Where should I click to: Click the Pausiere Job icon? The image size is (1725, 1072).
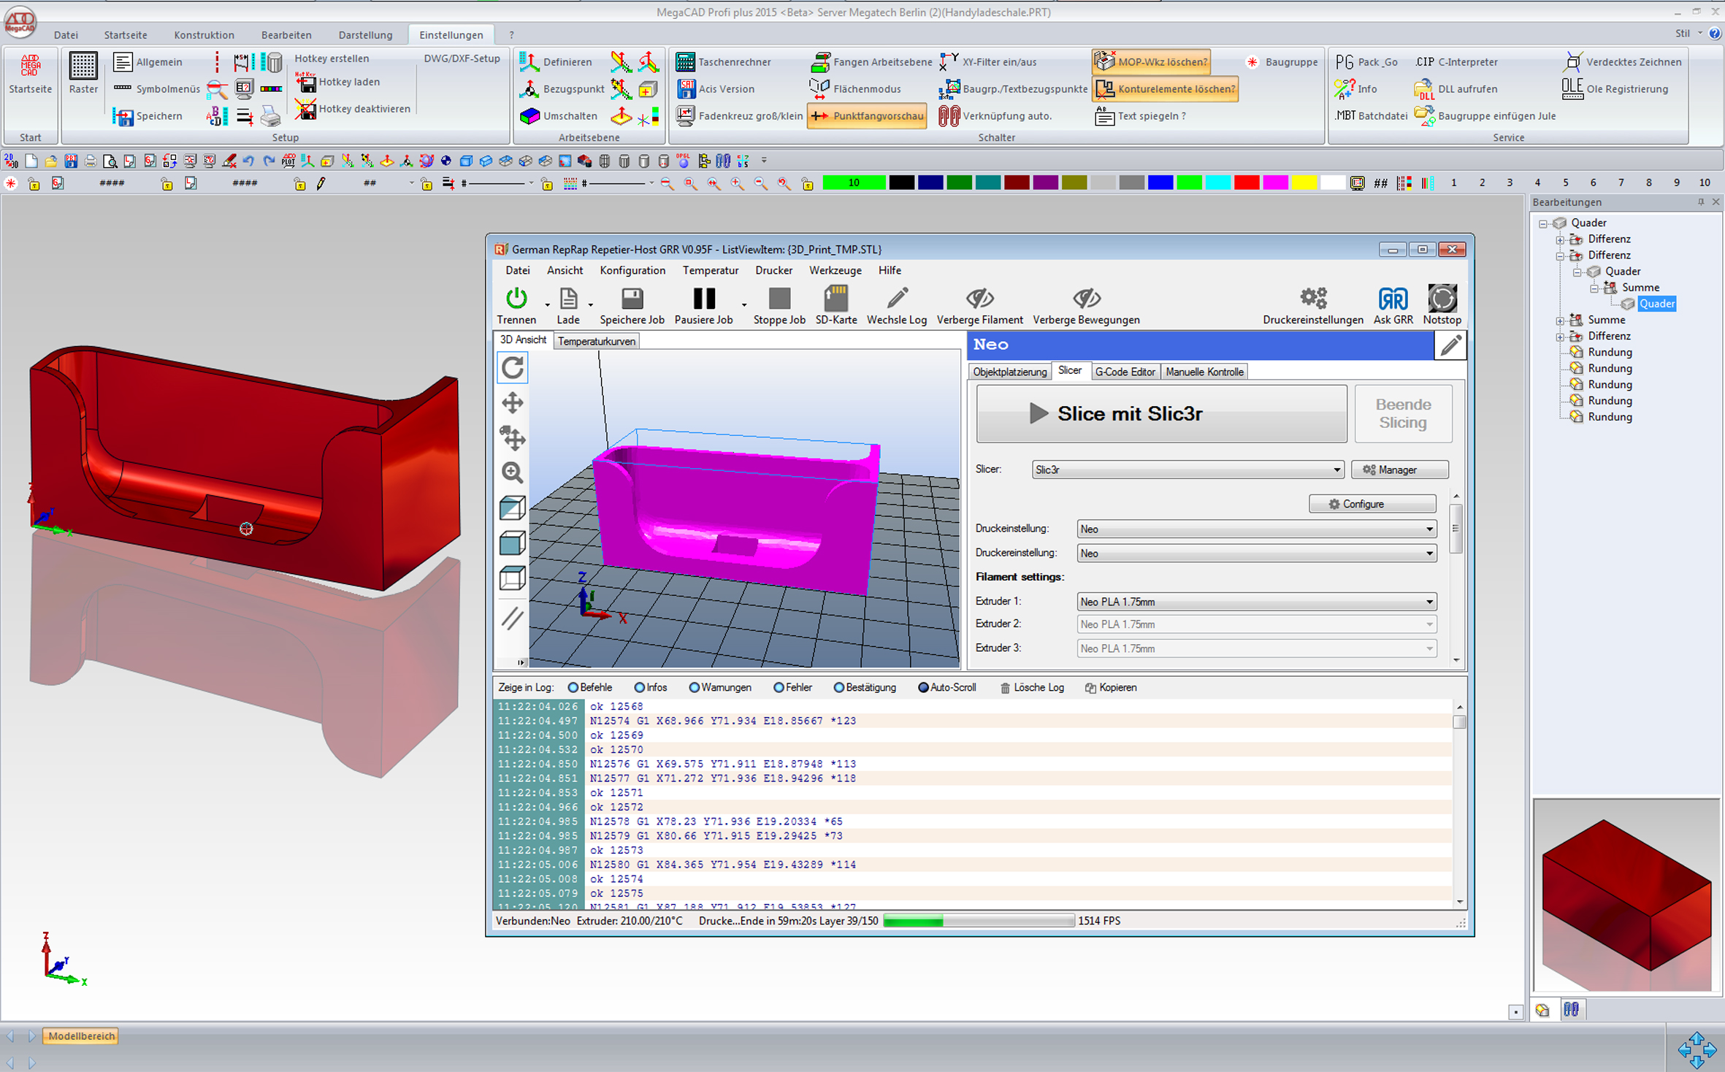coord(703,299)
